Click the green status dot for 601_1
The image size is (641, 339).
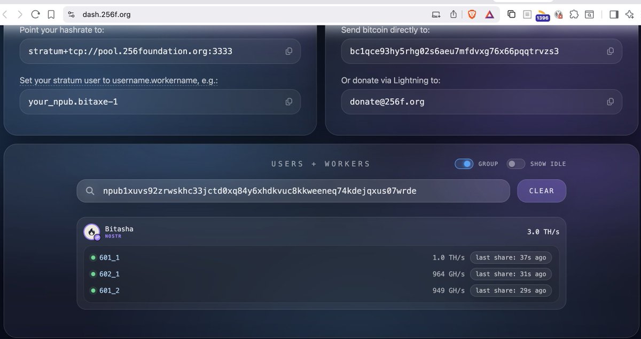93,257
